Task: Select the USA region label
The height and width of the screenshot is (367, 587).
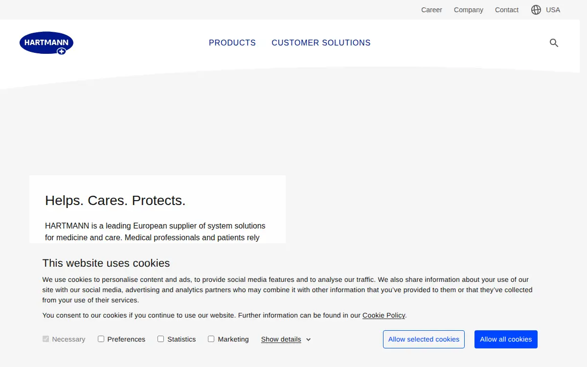Action: point(553,10)
